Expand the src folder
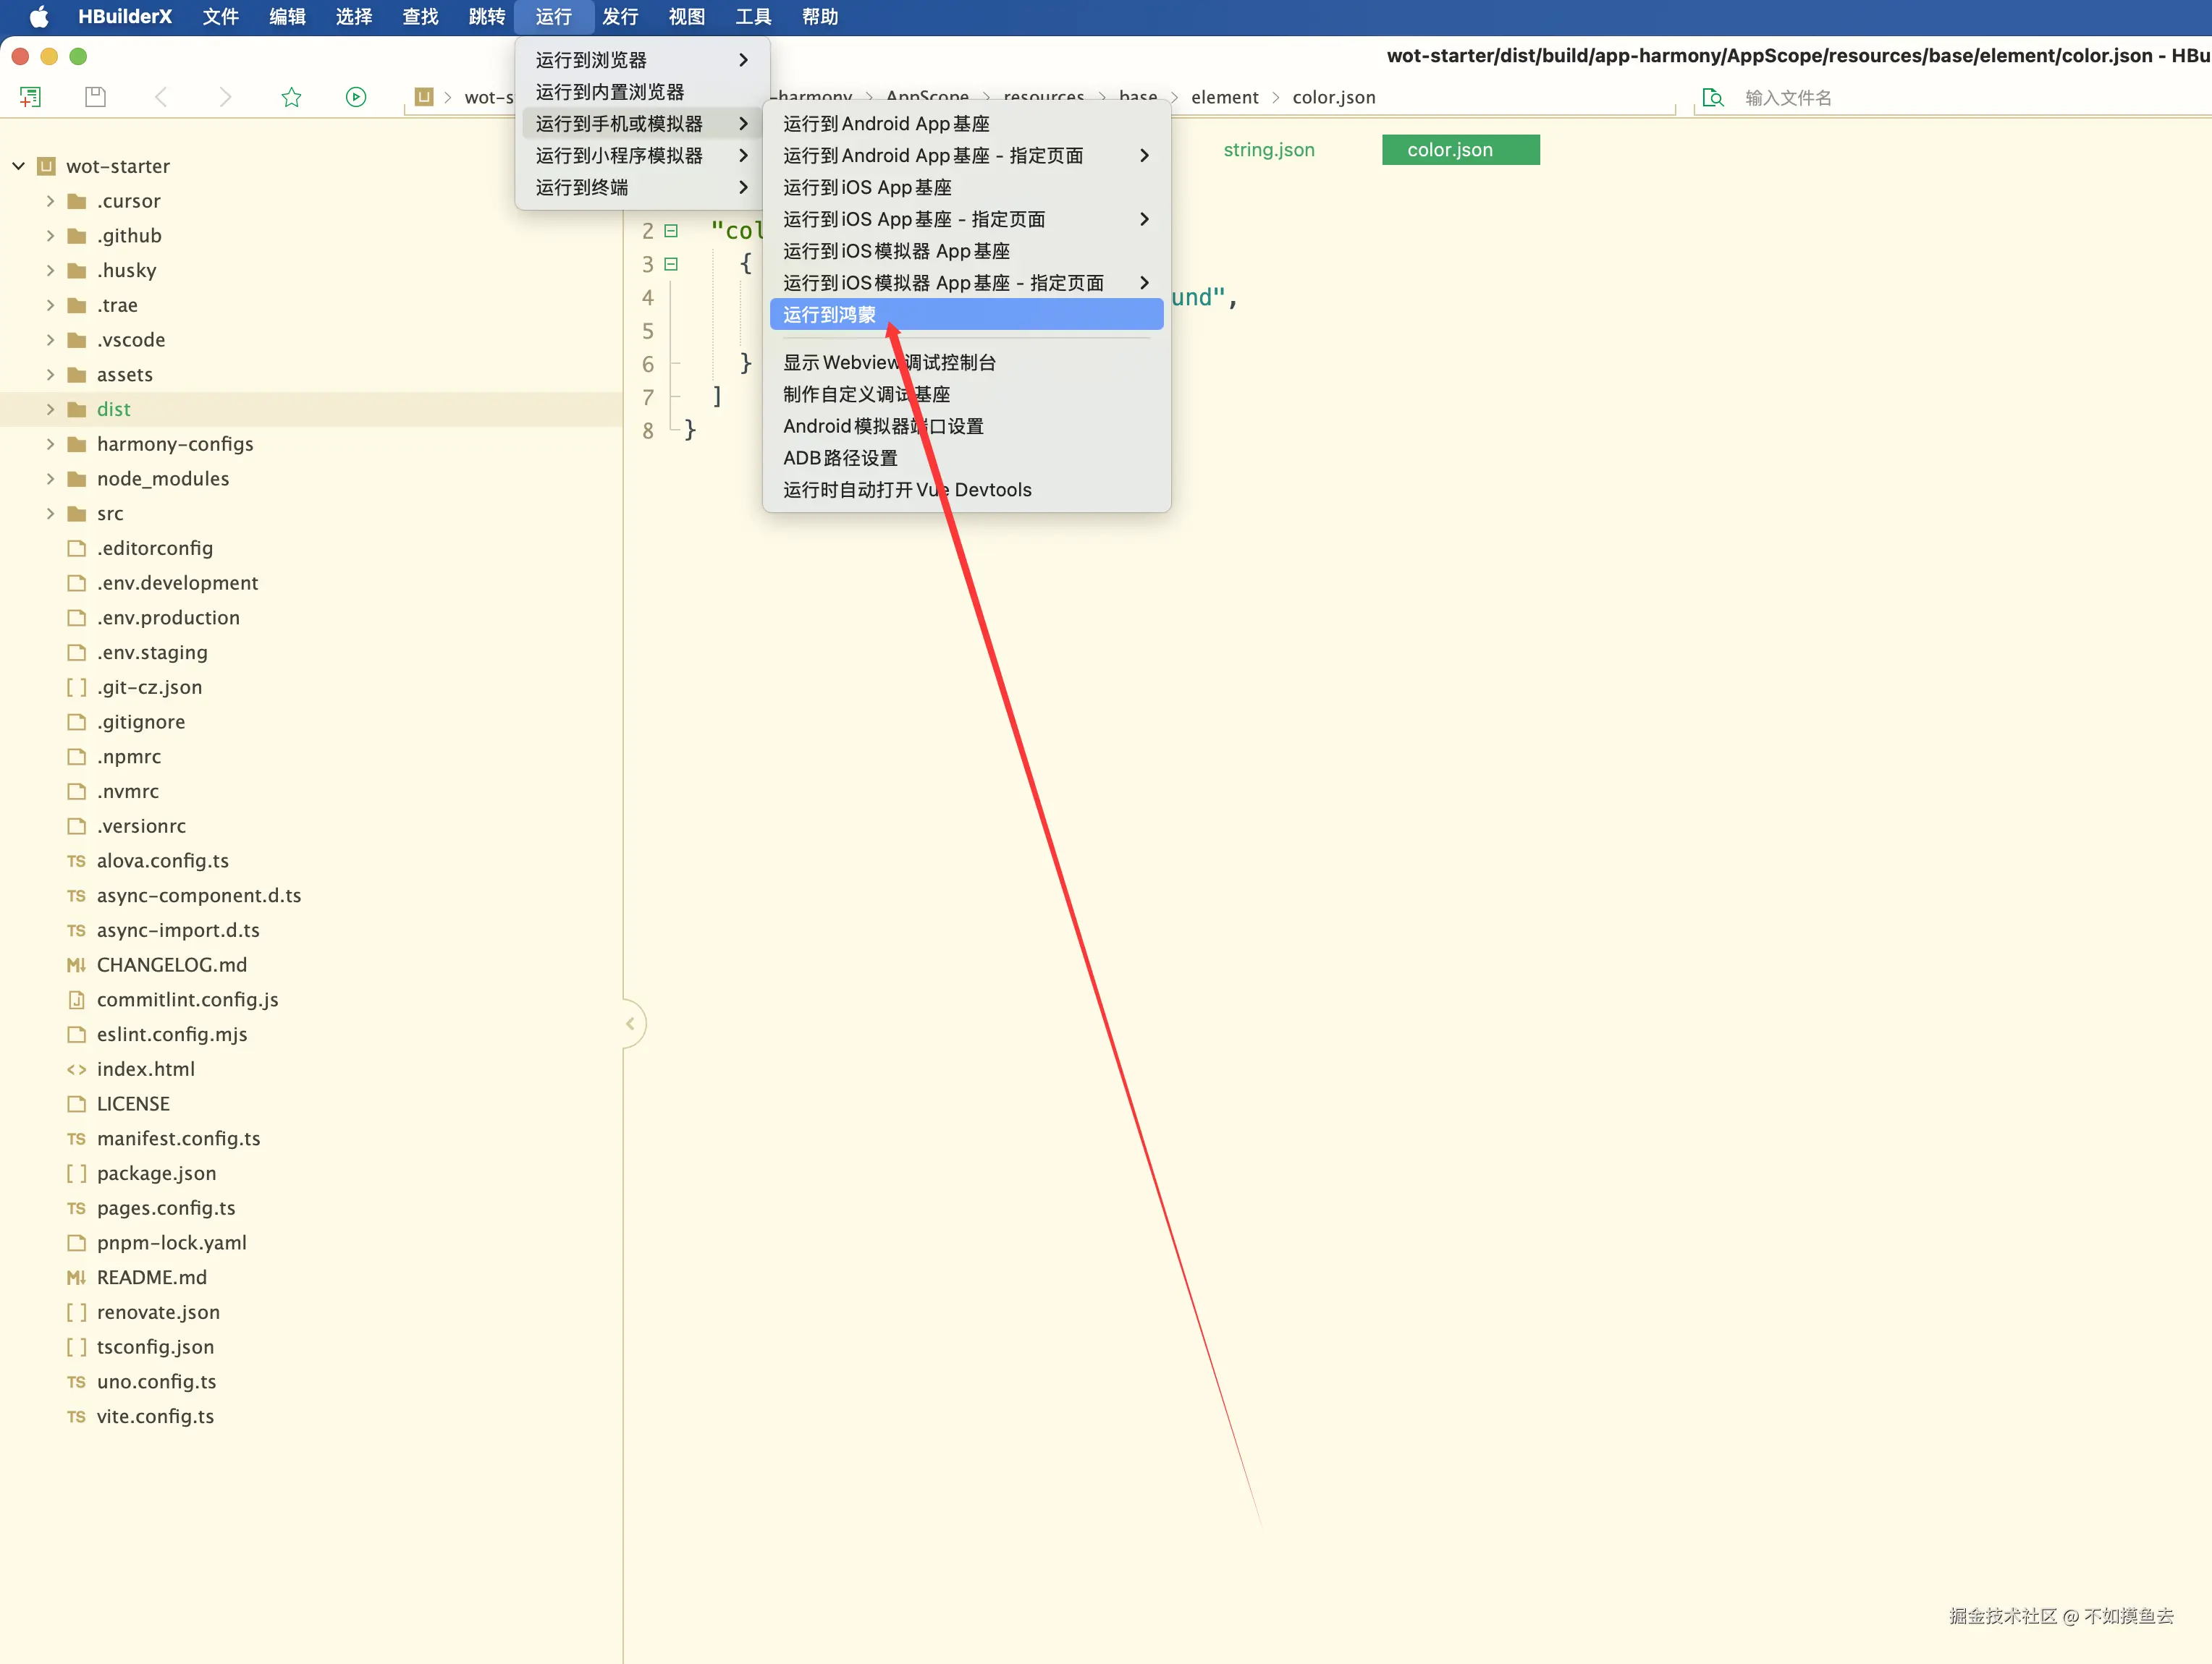The width and height of the screenshot is (2212, 1664). coord(50,514)
